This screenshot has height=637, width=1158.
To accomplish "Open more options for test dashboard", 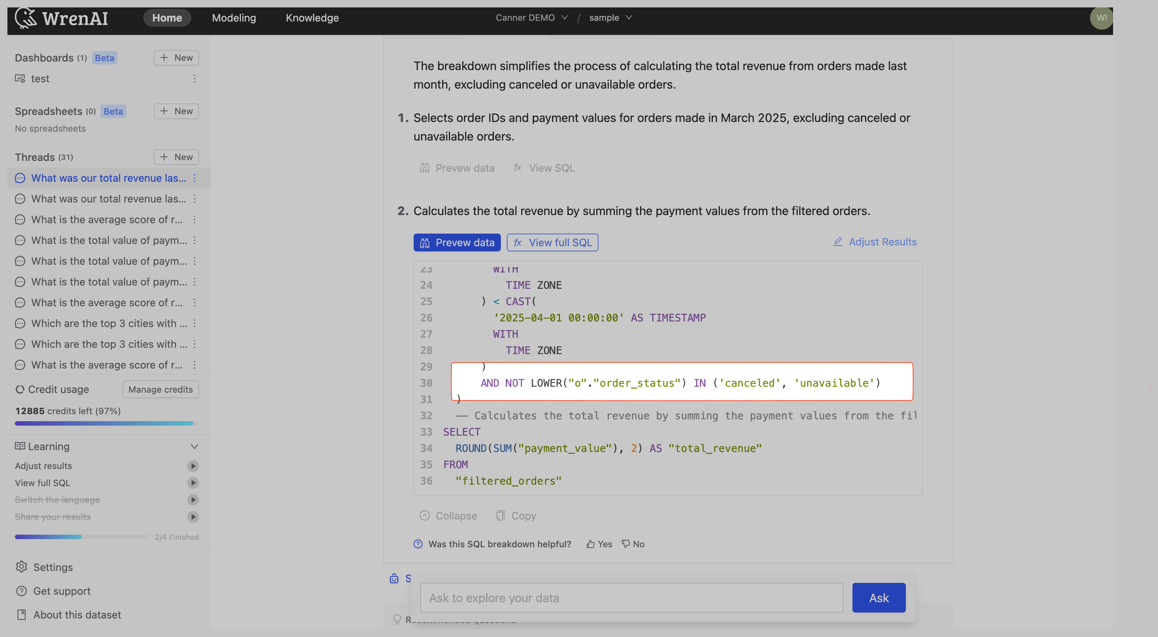I will coord(194,79).
